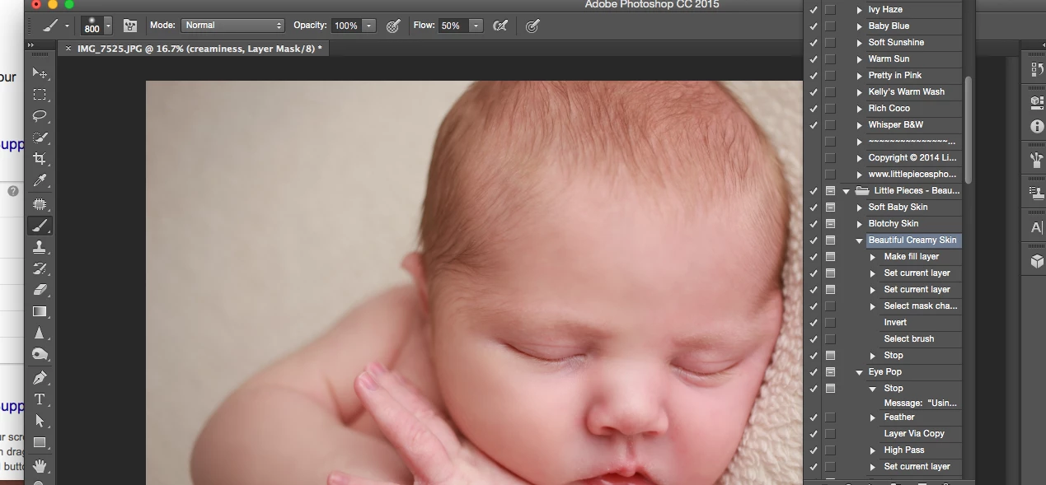Toggle checkmark for Baby Blue action
The image size is (1046, 485).
point(814,26)
